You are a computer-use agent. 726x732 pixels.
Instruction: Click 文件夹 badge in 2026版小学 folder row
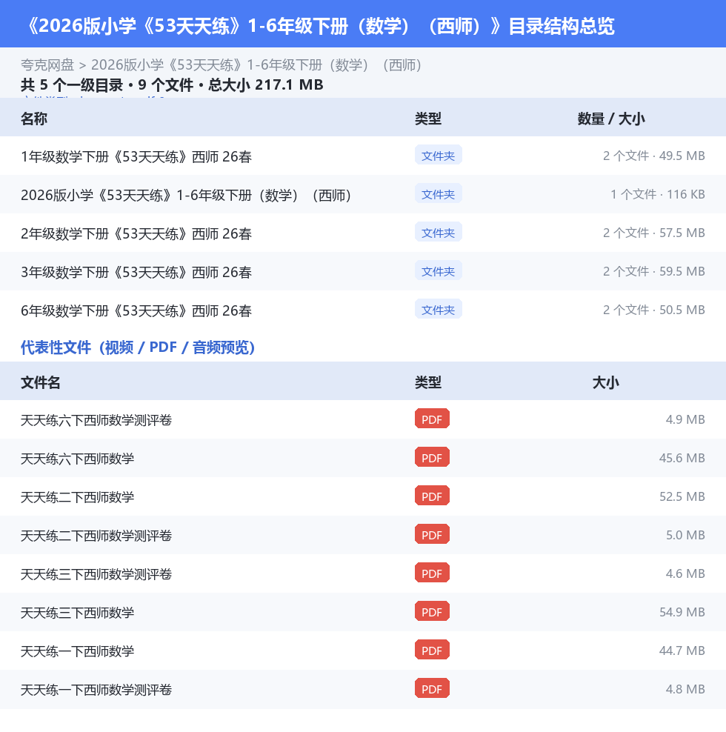(439, 193)
